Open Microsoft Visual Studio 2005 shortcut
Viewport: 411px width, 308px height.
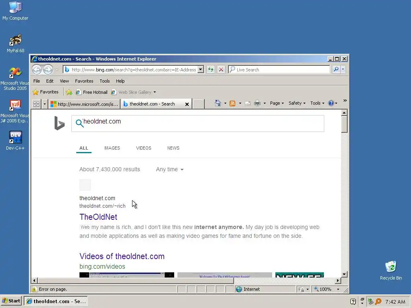tap(15, 79)
